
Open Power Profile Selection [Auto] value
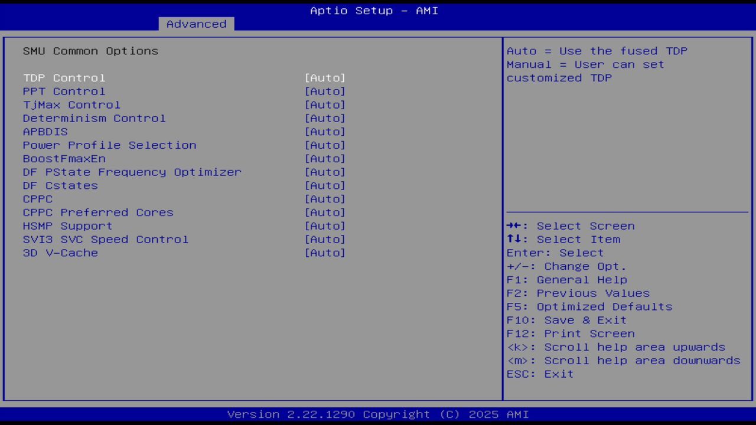point(325,145)
